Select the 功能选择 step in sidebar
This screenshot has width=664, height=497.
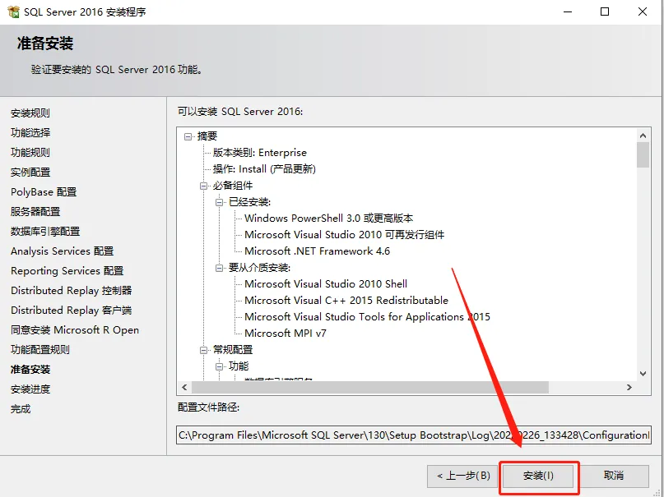click(30, 133)
